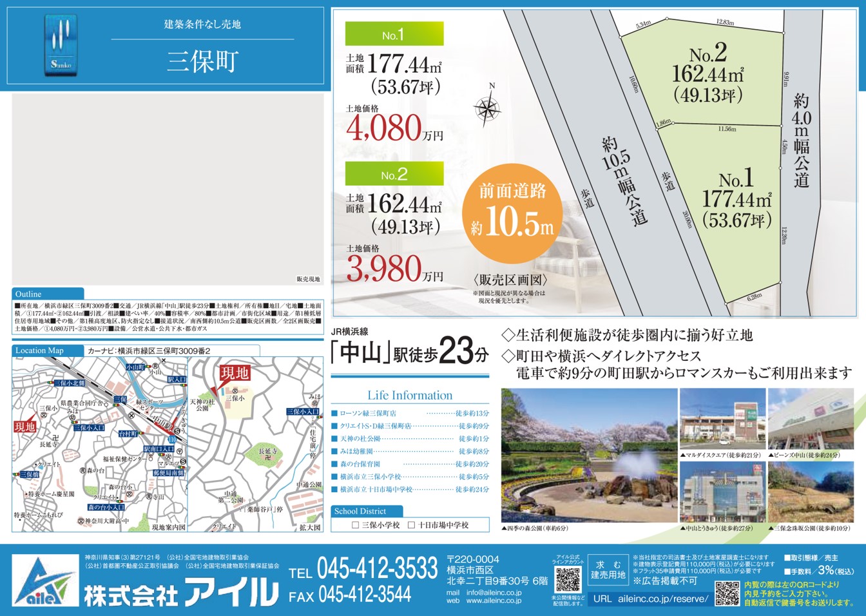
Task: Click the LINE official account QR code
Action: click(568, 580)
